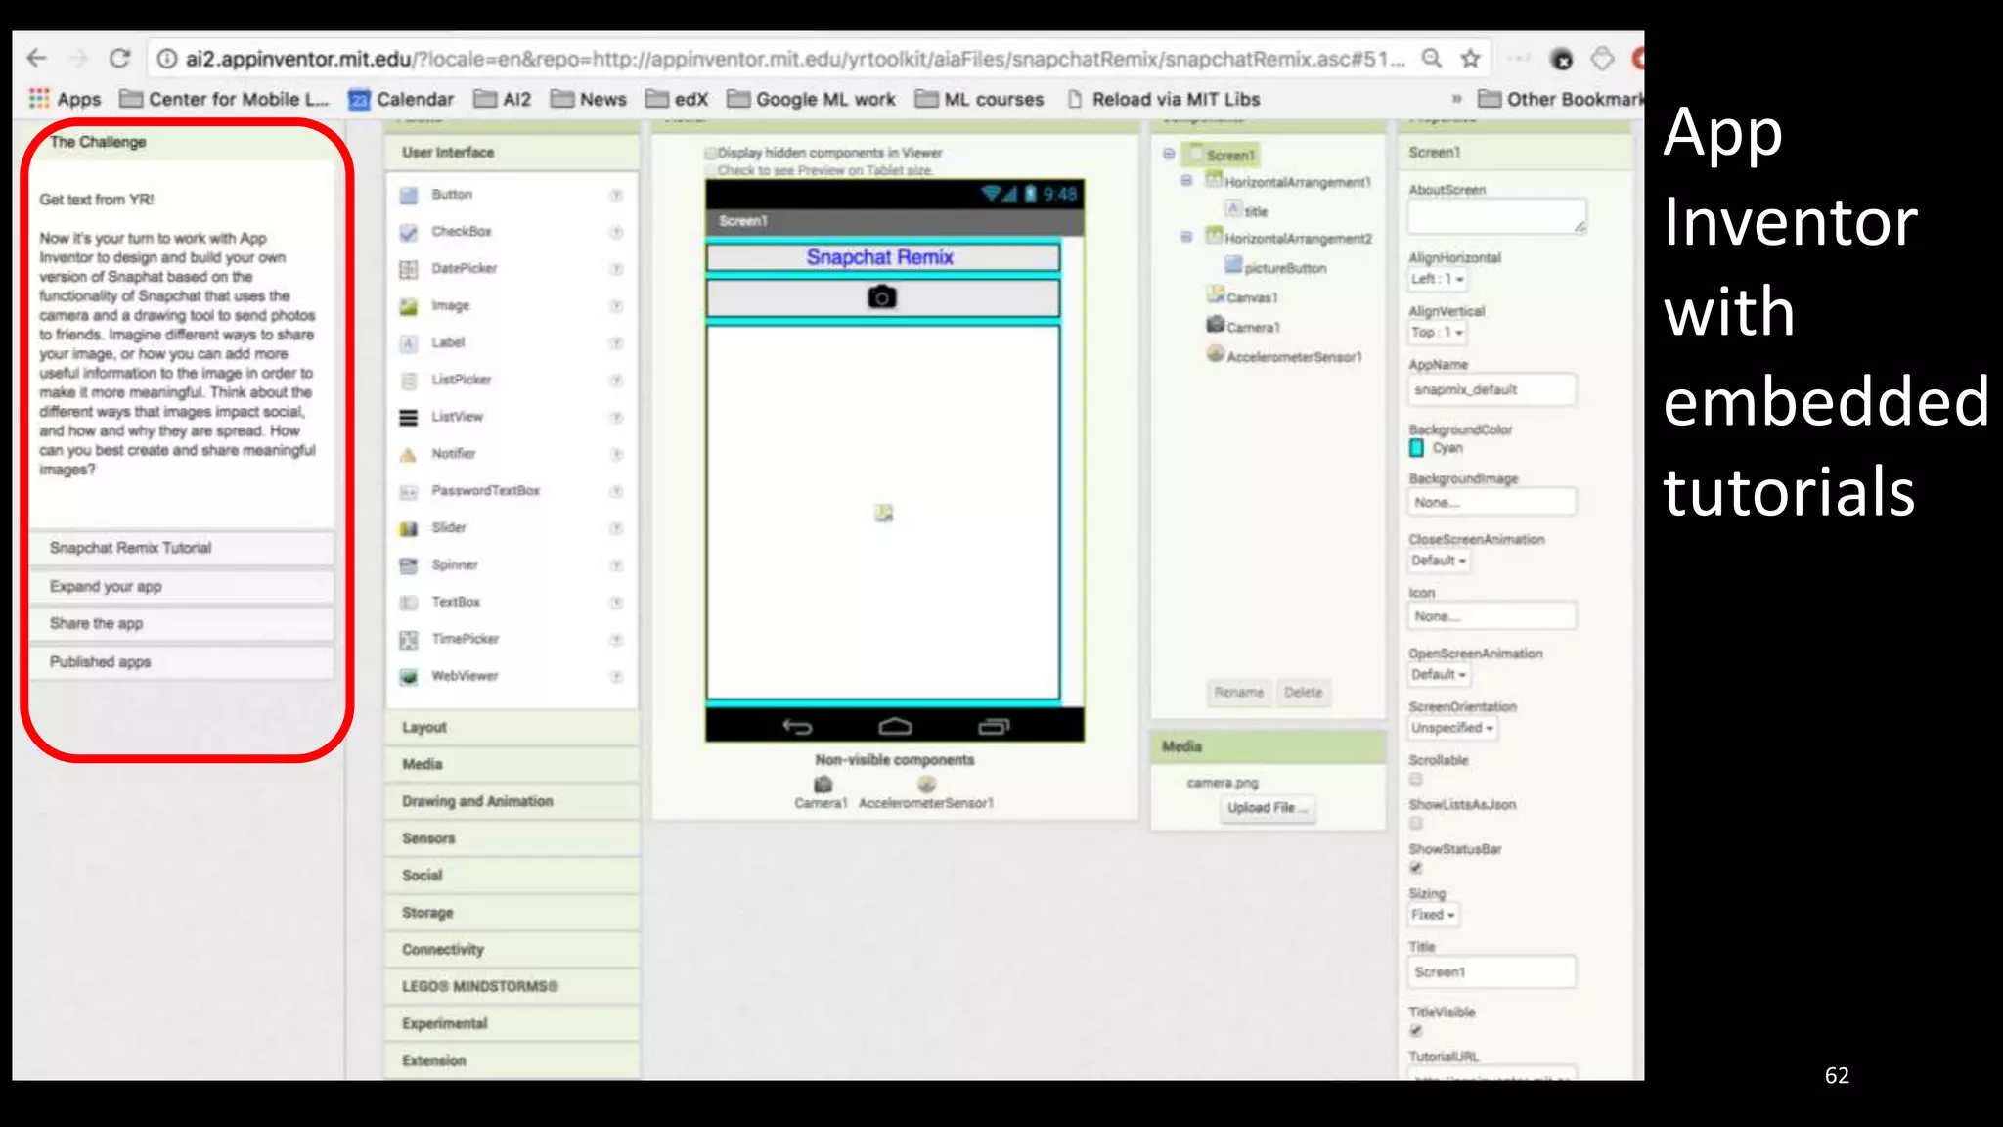Click the Rename button
Screen dimensions: 2003x1127
(1239, 693)
